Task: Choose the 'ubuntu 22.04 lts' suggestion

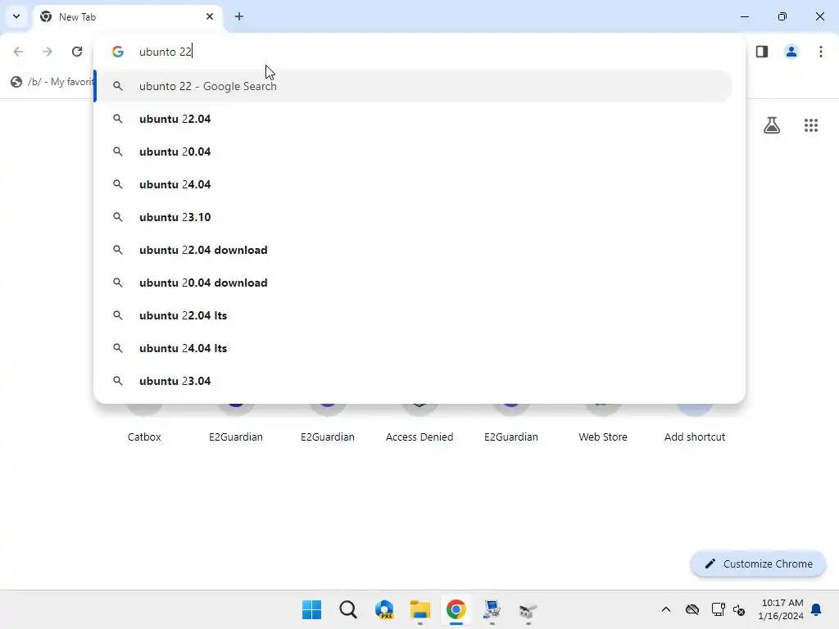Action: [413, 315]
